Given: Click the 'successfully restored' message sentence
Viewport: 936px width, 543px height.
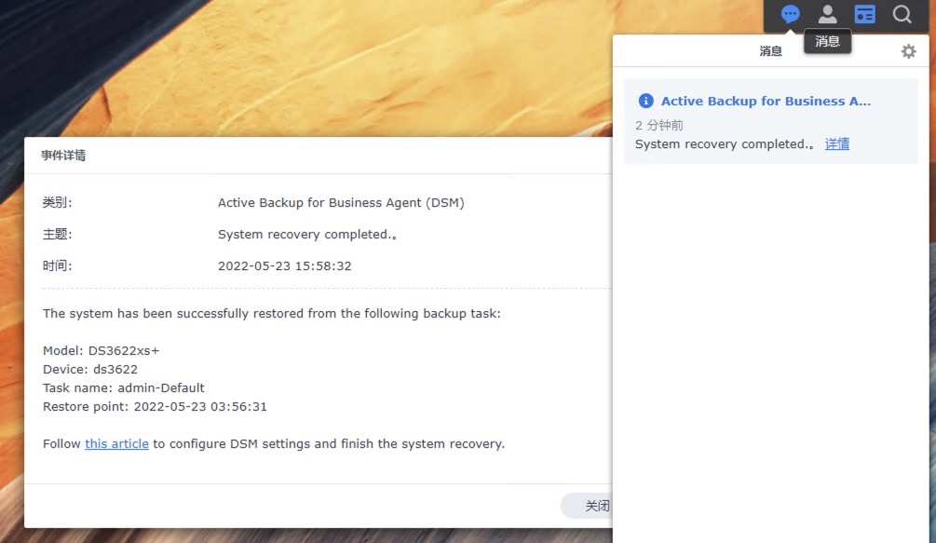Looking at the screenshot, I should point(272,313).
